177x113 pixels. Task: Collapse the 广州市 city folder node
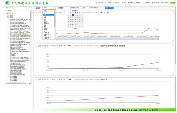7,18
